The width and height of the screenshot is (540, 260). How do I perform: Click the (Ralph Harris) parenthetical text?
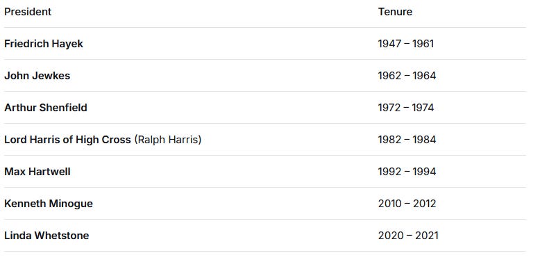pos(168,140)
